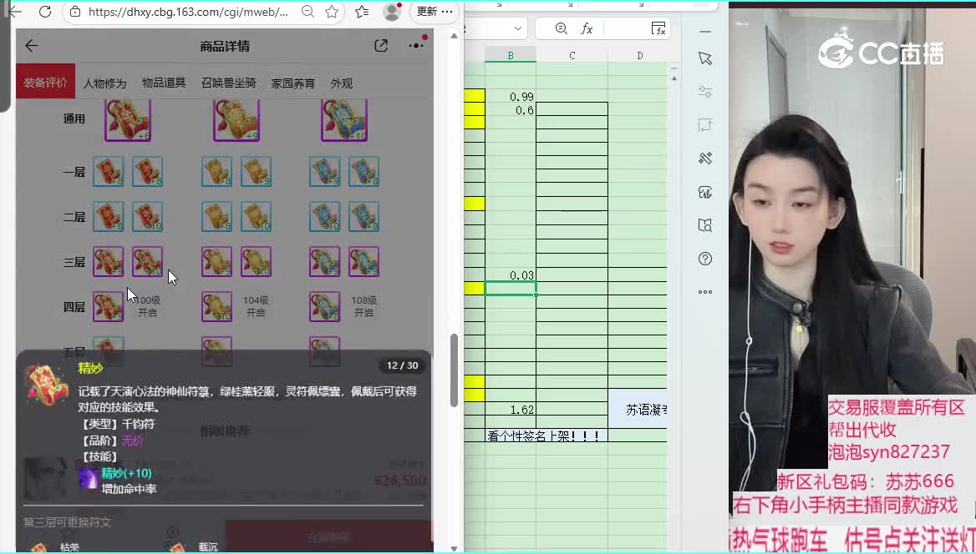
Task: Open the three-dot menu in the 商品详情 header
Action: [415, 46]
